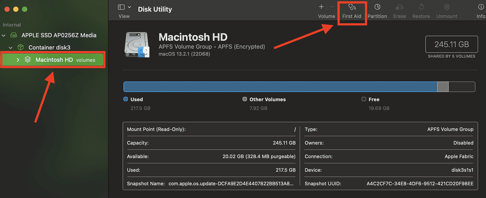
Task: Click the Erase toolbar icon
Action: coord(399,7)
